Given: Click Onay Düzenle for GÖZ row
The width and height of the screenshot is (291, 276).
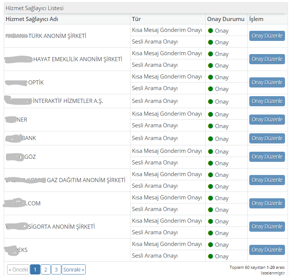Looking at the screenshot, I should 267,157.
